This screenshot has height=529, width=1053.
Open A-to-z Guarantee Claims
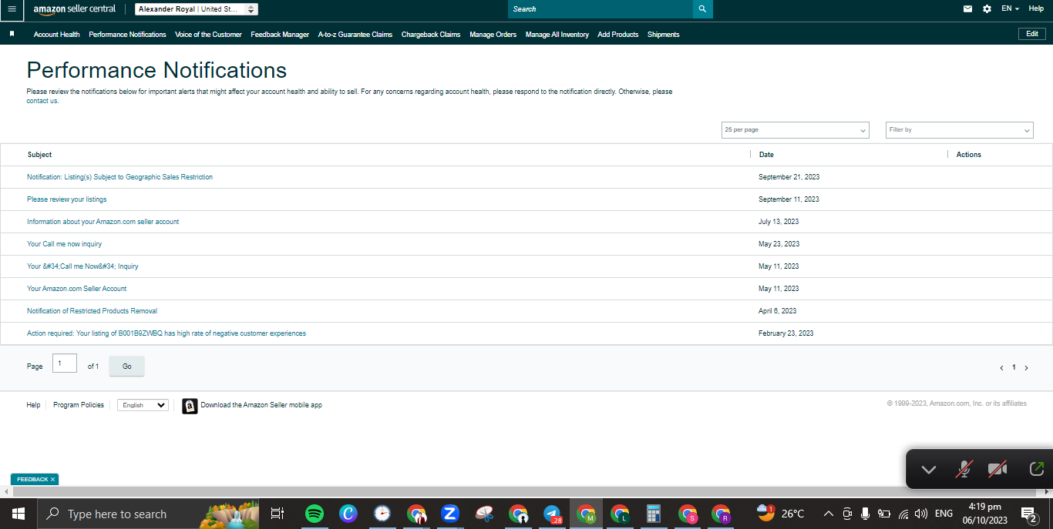coord(355,35)
